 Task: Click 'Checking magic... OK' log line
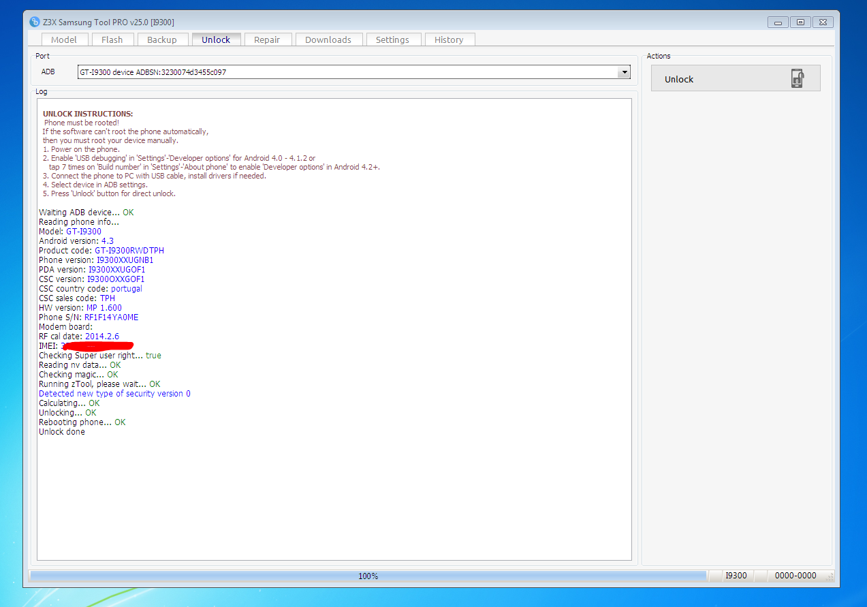click(78, 375)
